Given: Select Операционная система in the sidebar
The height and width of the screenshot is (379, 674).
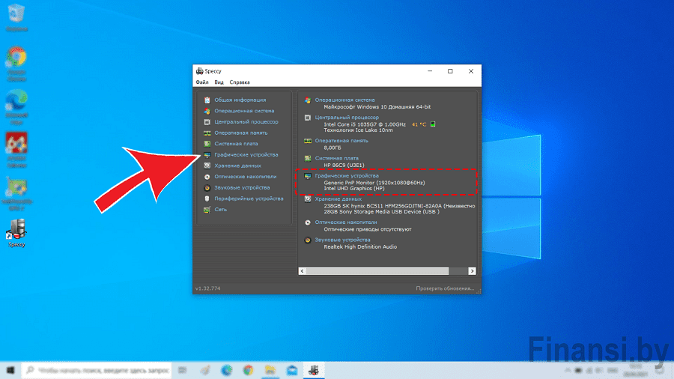Looking at the screenshot, I should (244, 111).
